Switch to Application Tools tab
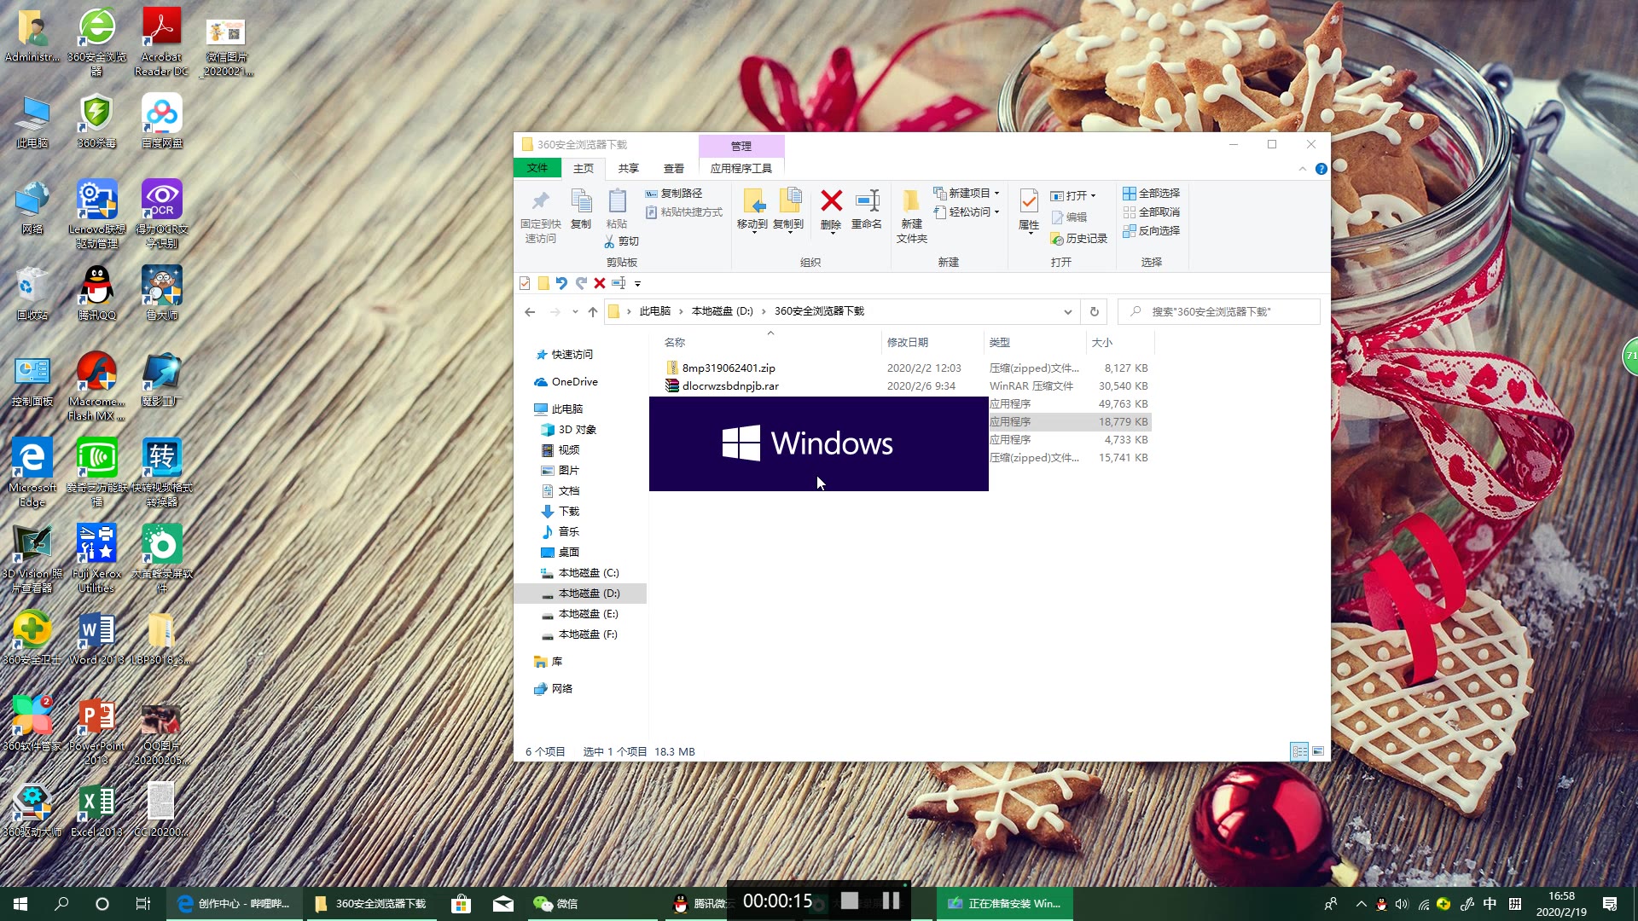This screenshot has height=921, width=1638. [x=741, y=169]
